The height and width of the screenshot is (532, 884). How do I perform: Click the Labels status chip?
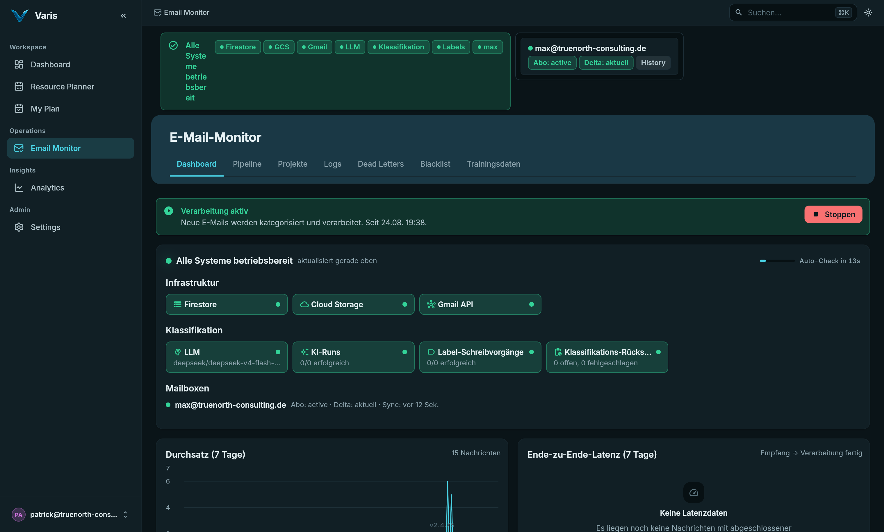(451, 47)
